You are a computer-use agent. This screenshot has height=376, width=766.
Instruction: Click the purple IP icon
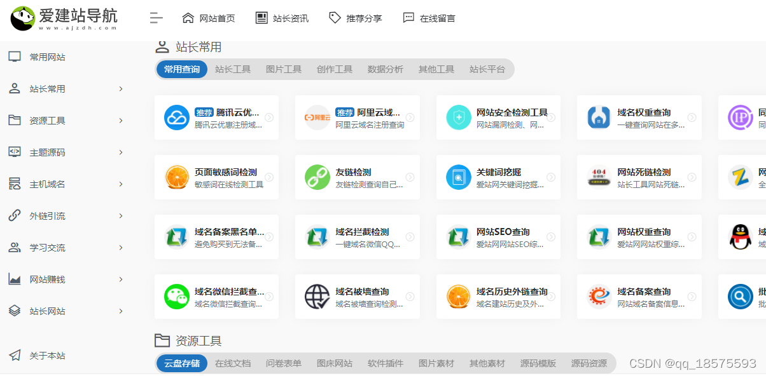[x=741, y=117]
